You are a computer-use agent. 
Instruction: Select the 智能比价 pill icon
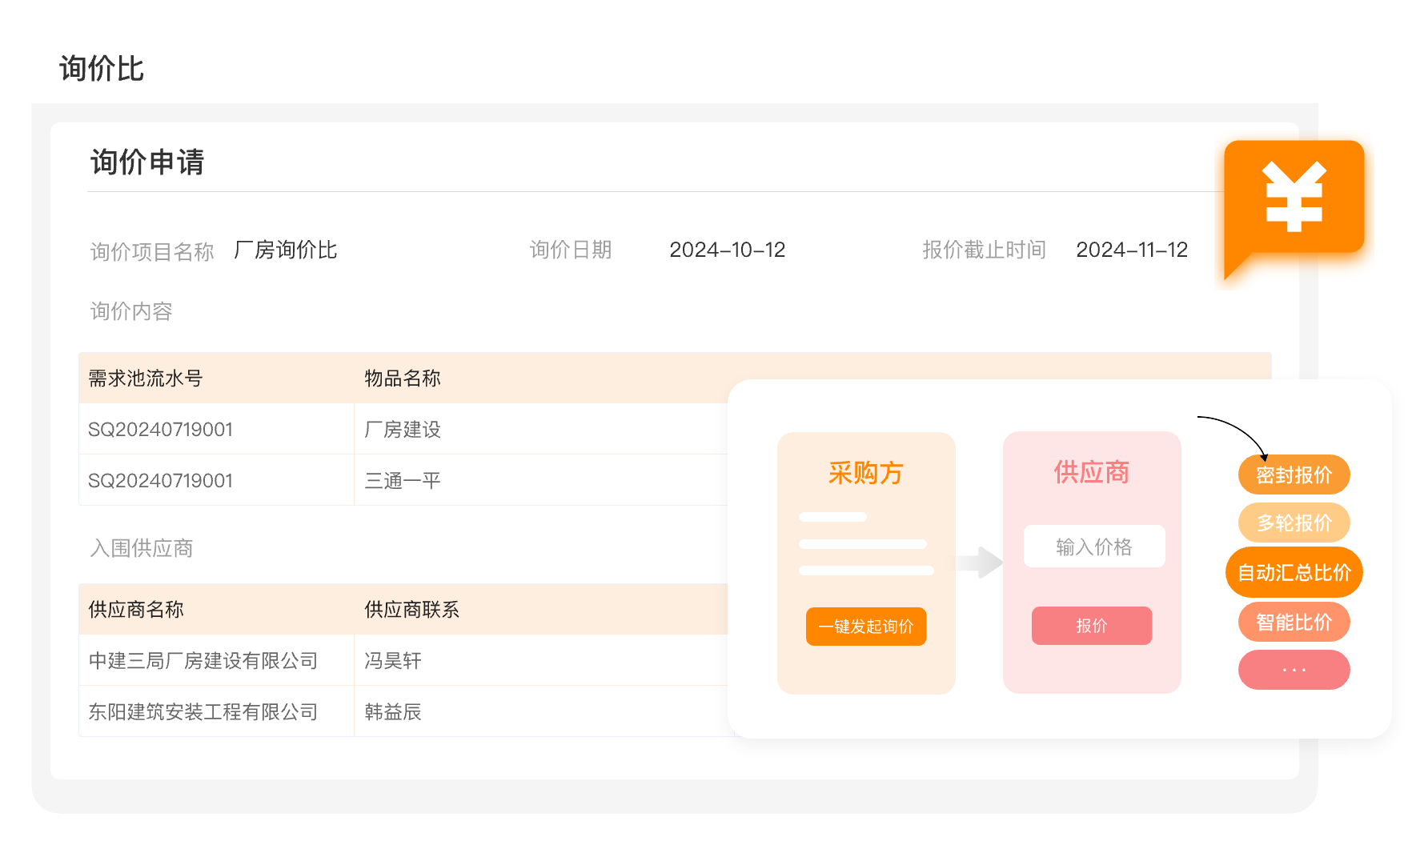[x=1293, y=622]
